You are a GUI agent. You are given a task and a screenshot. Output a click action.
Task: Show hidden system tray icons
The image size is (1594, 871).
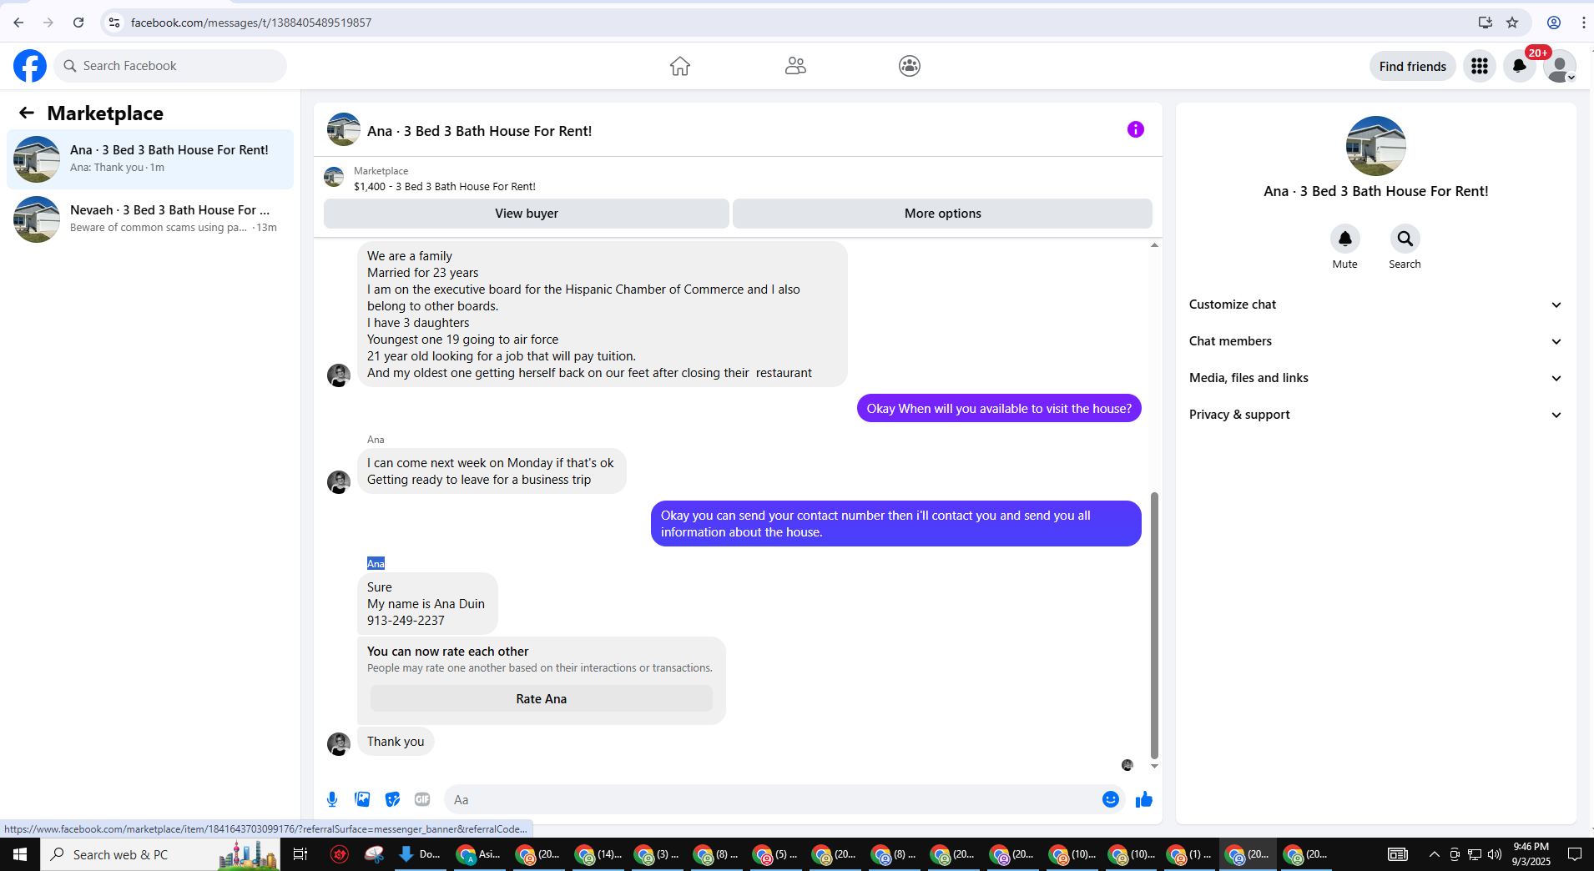[1434, 854]
